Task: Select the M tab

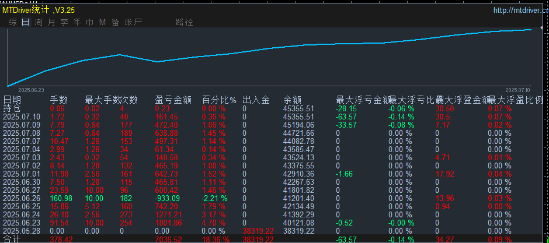Action: pyautogui.click(x=102, y=22)
